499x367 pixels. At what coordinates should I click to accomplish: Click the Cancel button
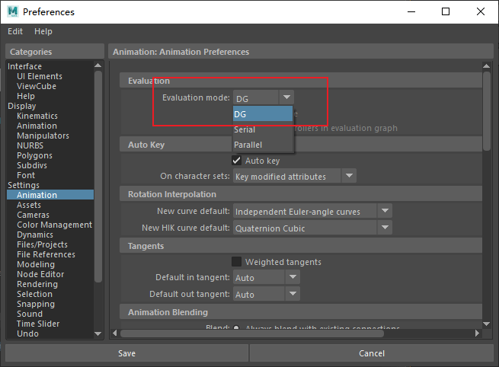[371, 353]
